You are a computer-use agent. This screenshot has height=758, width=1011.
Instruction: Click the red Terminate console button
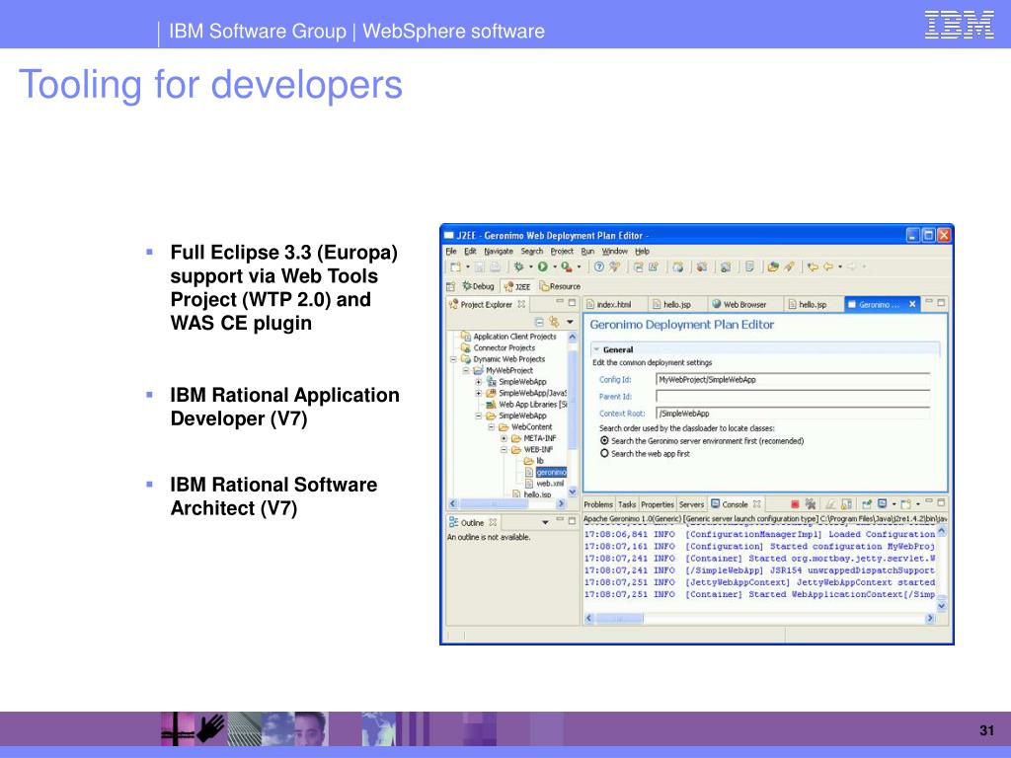(x=795, y=504)
